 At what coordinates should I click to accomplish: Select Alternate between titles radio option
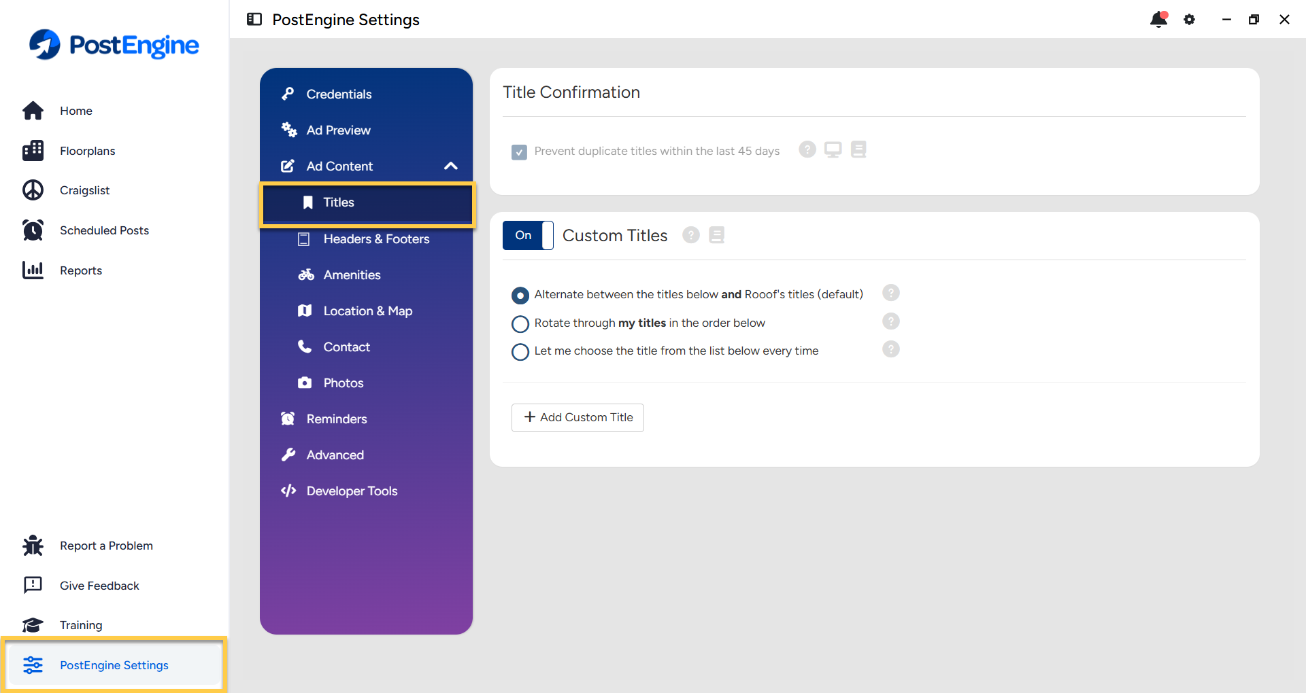(x=520, y=295)
